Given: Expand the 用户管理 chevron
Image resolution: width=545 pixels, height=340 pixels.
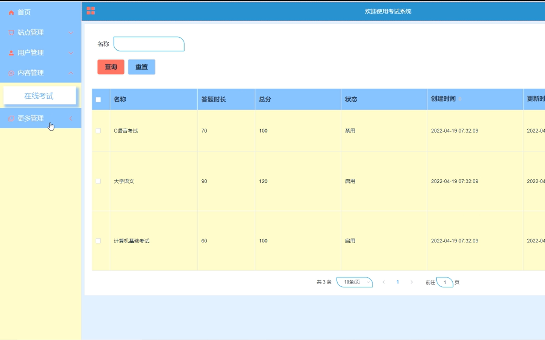Looking at the screenshot, I should [x=71, y=53].
